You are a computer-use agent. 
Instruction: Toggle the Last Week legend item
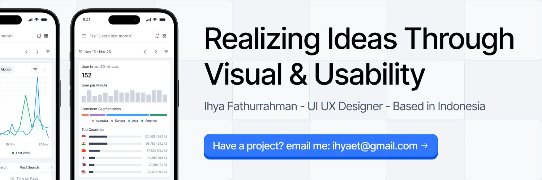pyautogui.click(x=21, y=153)
